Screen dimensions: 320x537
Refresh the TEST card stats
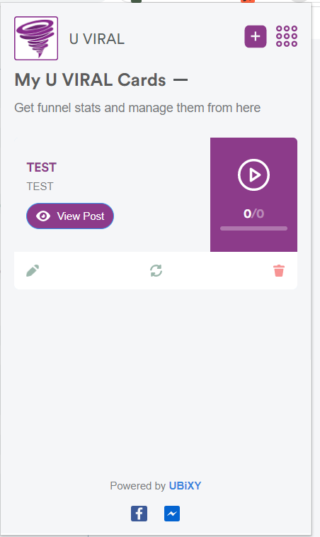156,270
